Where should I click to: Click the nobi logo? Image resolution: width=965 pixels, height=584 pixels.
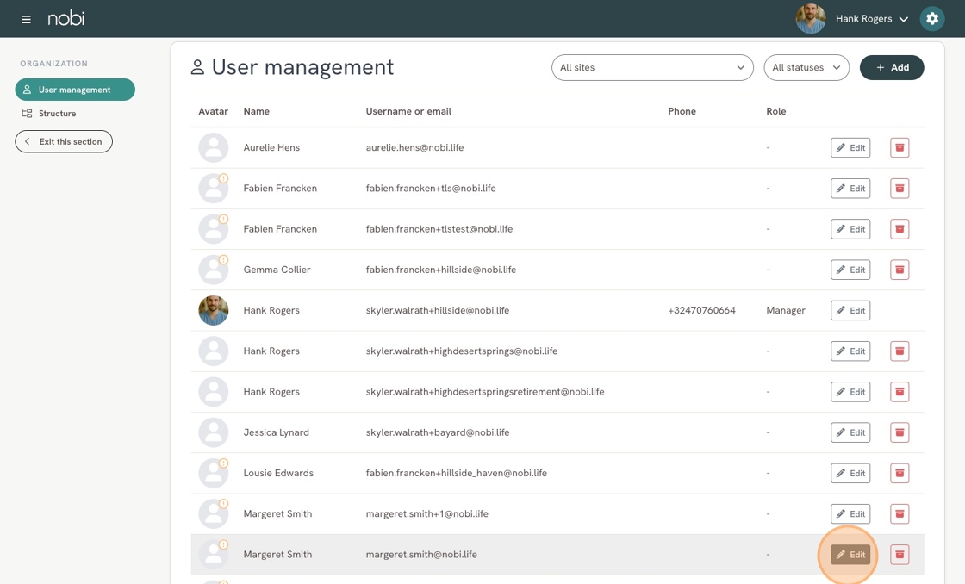coord(66,18)
